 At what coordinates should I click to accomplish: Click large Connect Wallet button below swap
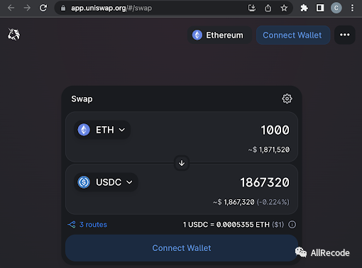coord(182,248)
